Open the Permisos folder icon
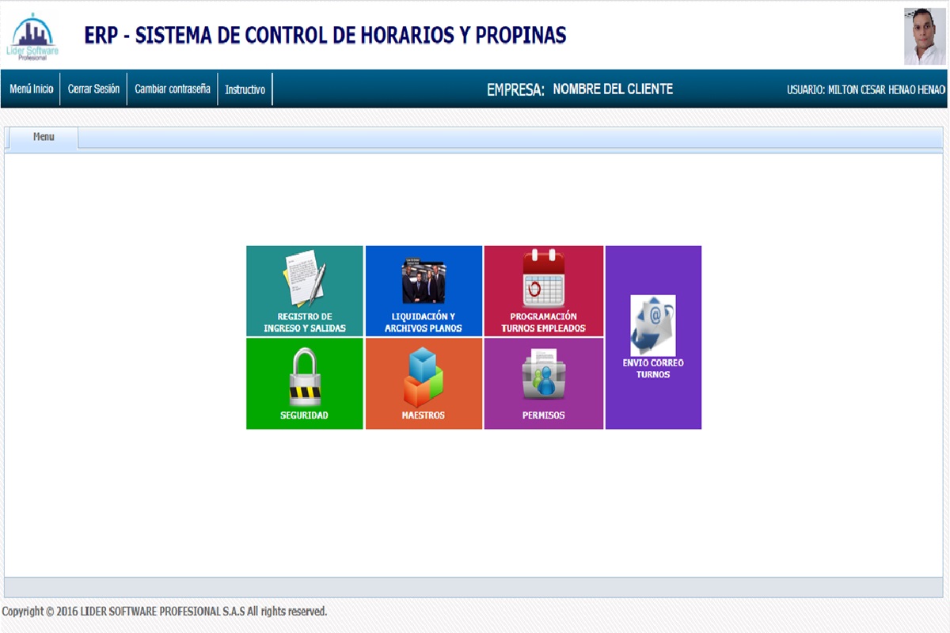The width and height of the screenshot is (950, 633). coord(544,375)
